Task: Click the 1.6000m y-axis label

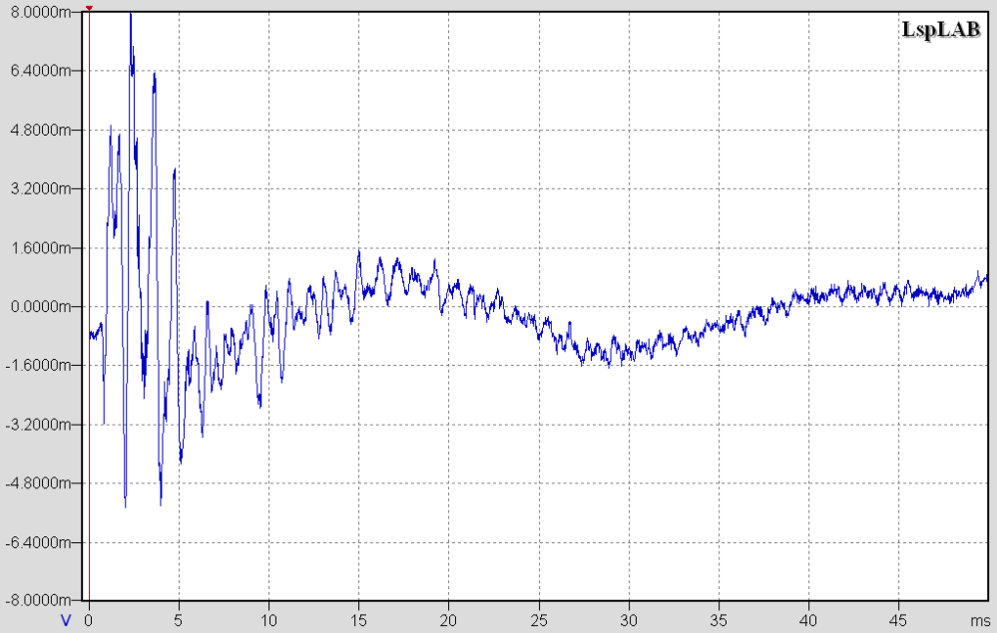Action: click(x=40, y=247)
